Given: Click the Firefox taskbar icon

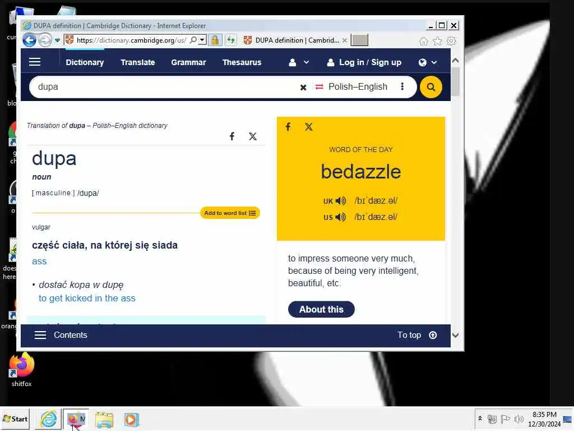Looking at the screenshot, I should click(x=76, y=419).
